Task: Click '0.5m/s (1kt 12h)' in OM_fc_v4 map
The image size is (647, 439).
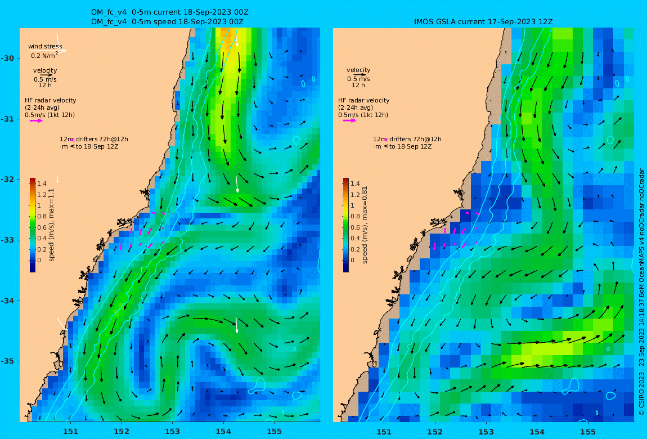Action: (x=50, y=115)
